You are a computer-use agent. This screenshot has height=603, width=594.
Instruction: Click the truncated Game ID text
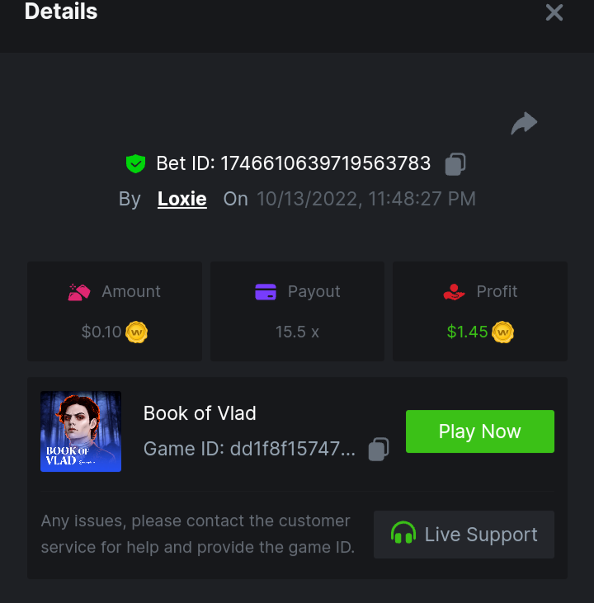(x=249, y=449)
